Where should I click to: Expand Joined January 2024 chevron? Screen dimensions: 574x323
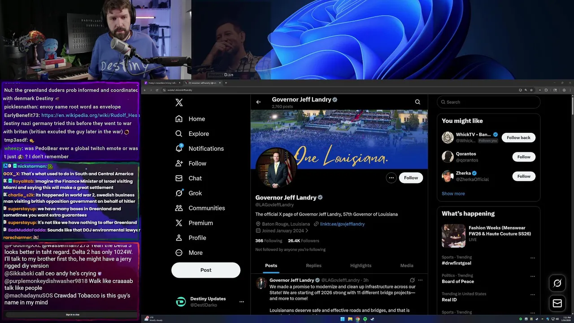(x=307, y=231)
